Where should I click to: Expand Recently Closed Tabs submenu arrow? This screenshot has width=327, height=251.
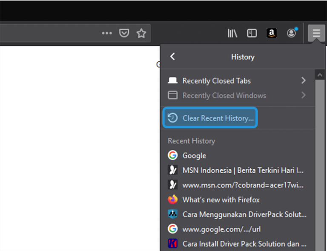point(304,80)
